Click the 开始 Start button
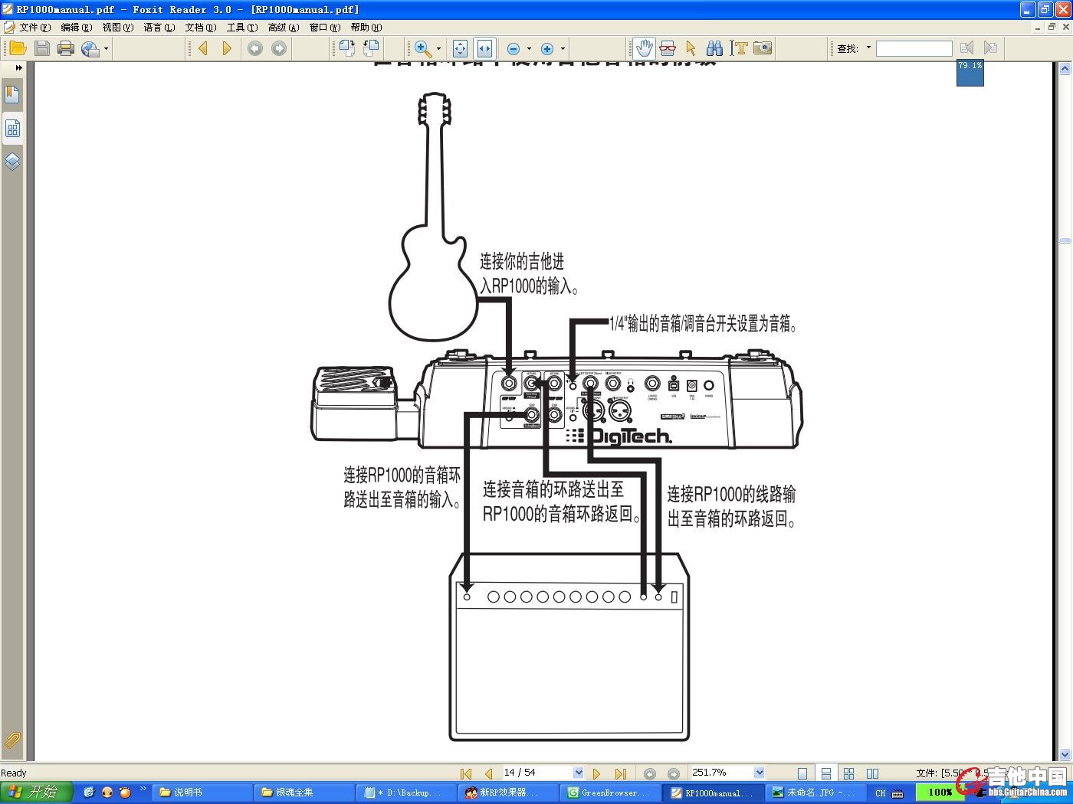The width and height of the screenshot is (1073, 804). click(x=36, y=792)
